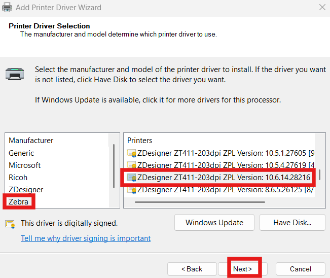Select the Ricoh manufacturer

[18, 178]
